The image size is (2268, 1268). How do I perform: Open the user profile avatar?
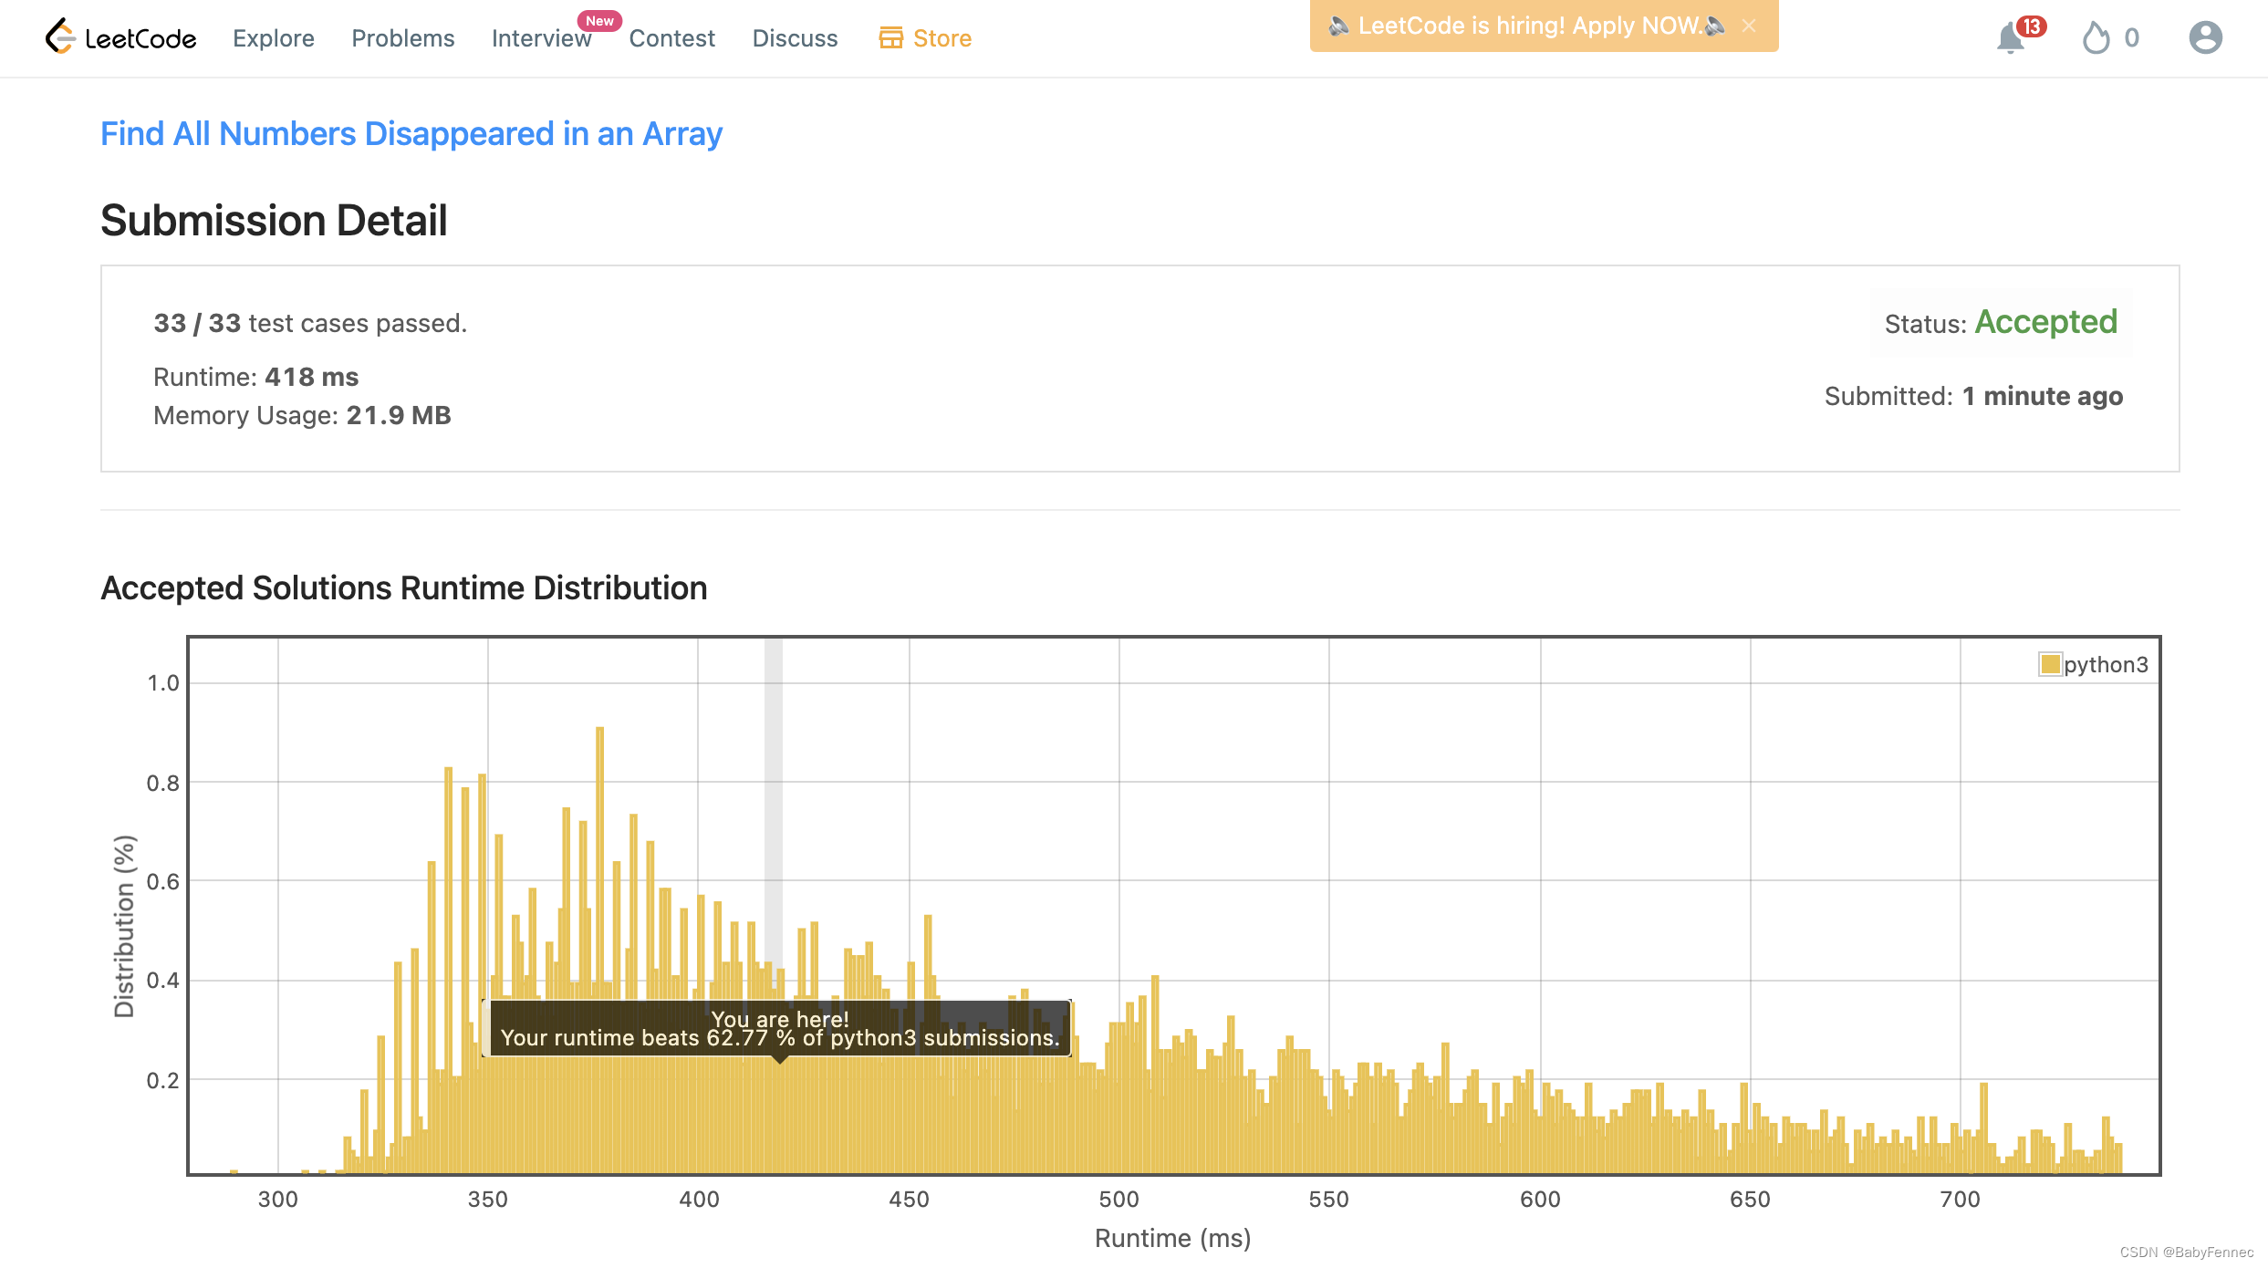point(2205,38)
